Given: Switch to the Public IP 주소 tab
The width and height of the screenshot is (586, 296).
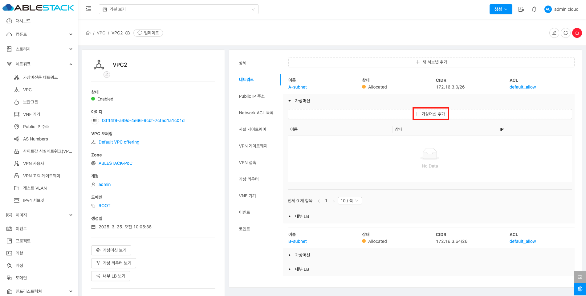Looking at the screenshot, I should pos(251,96).
